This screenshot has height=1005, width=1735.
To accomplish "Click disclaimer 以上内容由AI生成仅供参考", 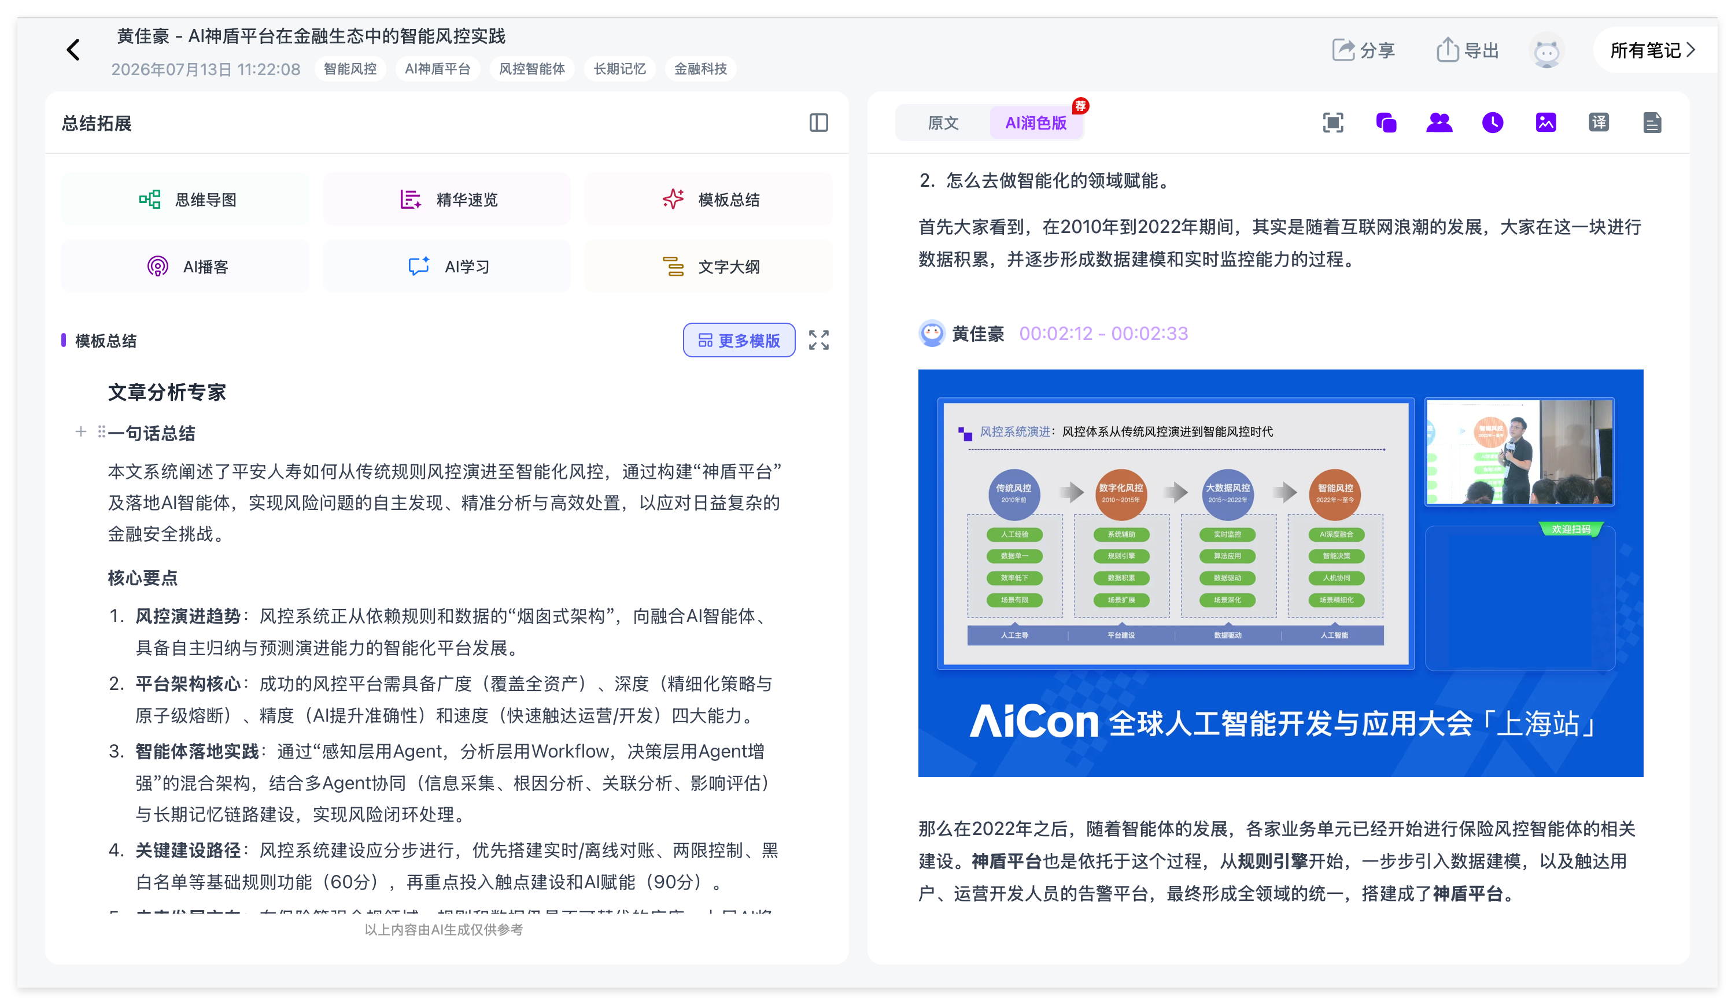I will (444, 930).
